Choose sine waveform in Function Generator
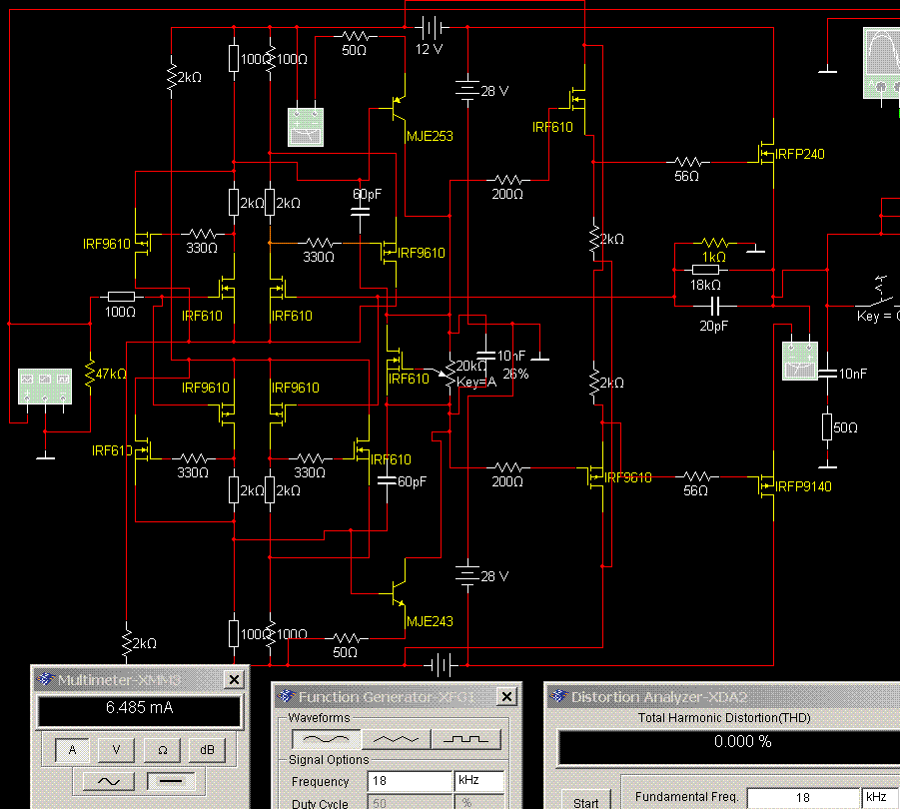 (x=326, y=739)
